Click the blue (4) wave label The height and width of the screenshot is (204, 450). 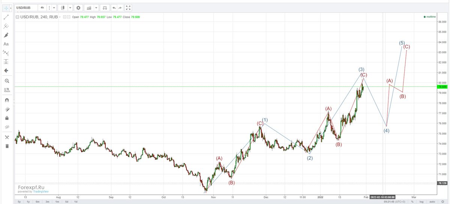click(x=386, y=130)
